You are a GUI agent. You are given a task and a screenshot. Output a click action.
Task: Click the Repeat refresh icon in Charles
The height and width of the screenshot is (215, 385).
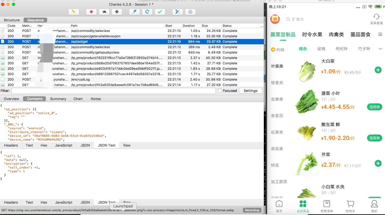click(147, 12)
